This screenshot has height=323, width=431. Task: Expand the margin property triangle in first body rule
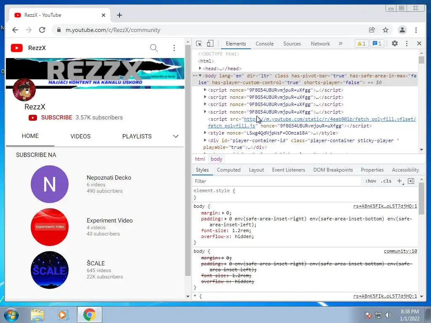(x=223, y=213)
